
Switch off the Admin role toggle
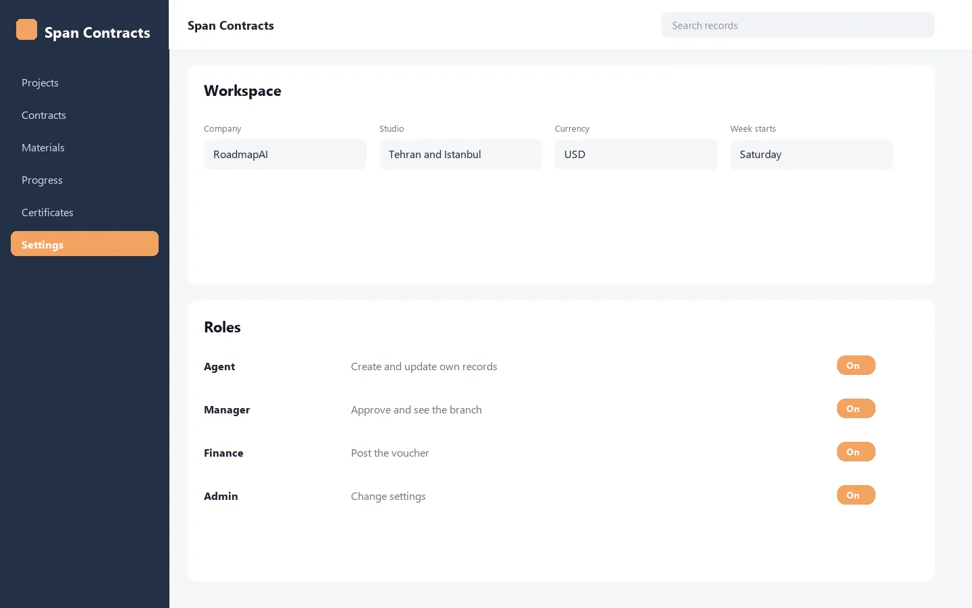[856, 495]
